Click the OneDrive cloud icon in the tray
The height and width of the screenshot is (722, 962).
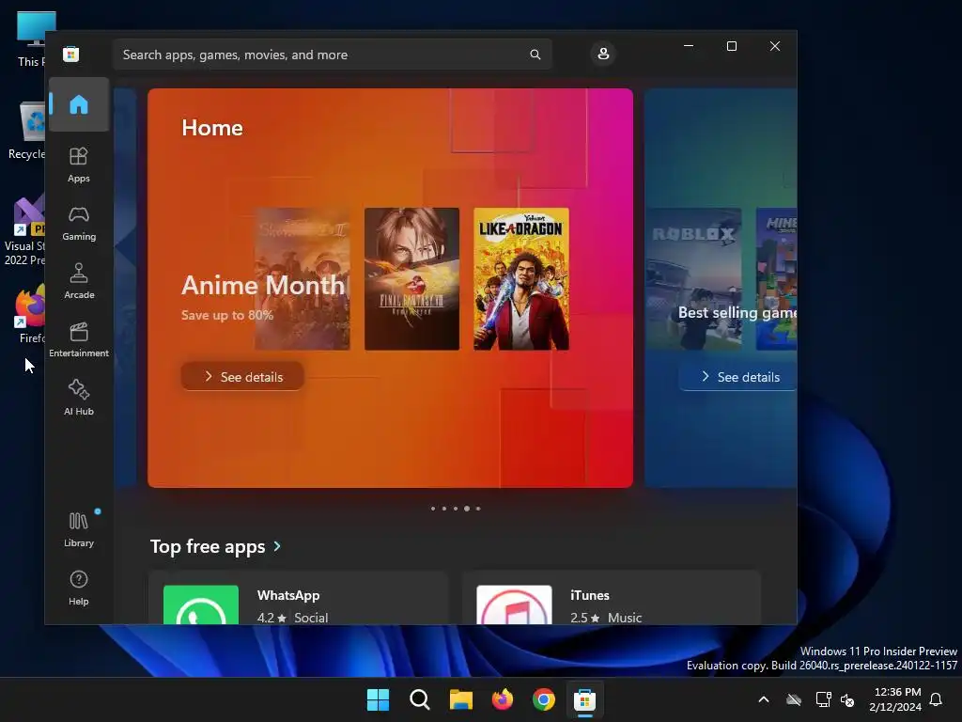[794, 699]
